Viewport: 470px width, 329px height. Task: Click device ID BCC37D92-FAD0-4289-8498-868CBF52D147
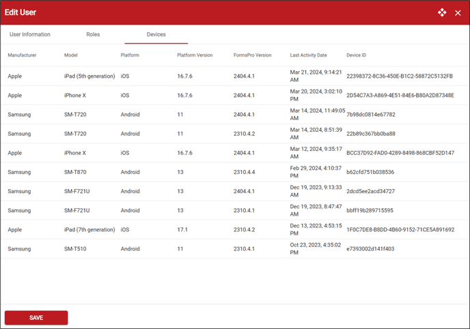pyautogui.click(x=400, y=153)
